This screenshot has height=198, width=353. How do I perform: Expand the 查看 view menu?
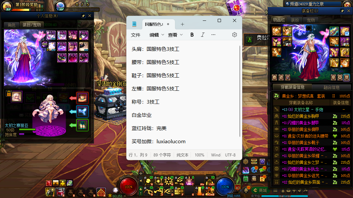click(x=175, y=35)
